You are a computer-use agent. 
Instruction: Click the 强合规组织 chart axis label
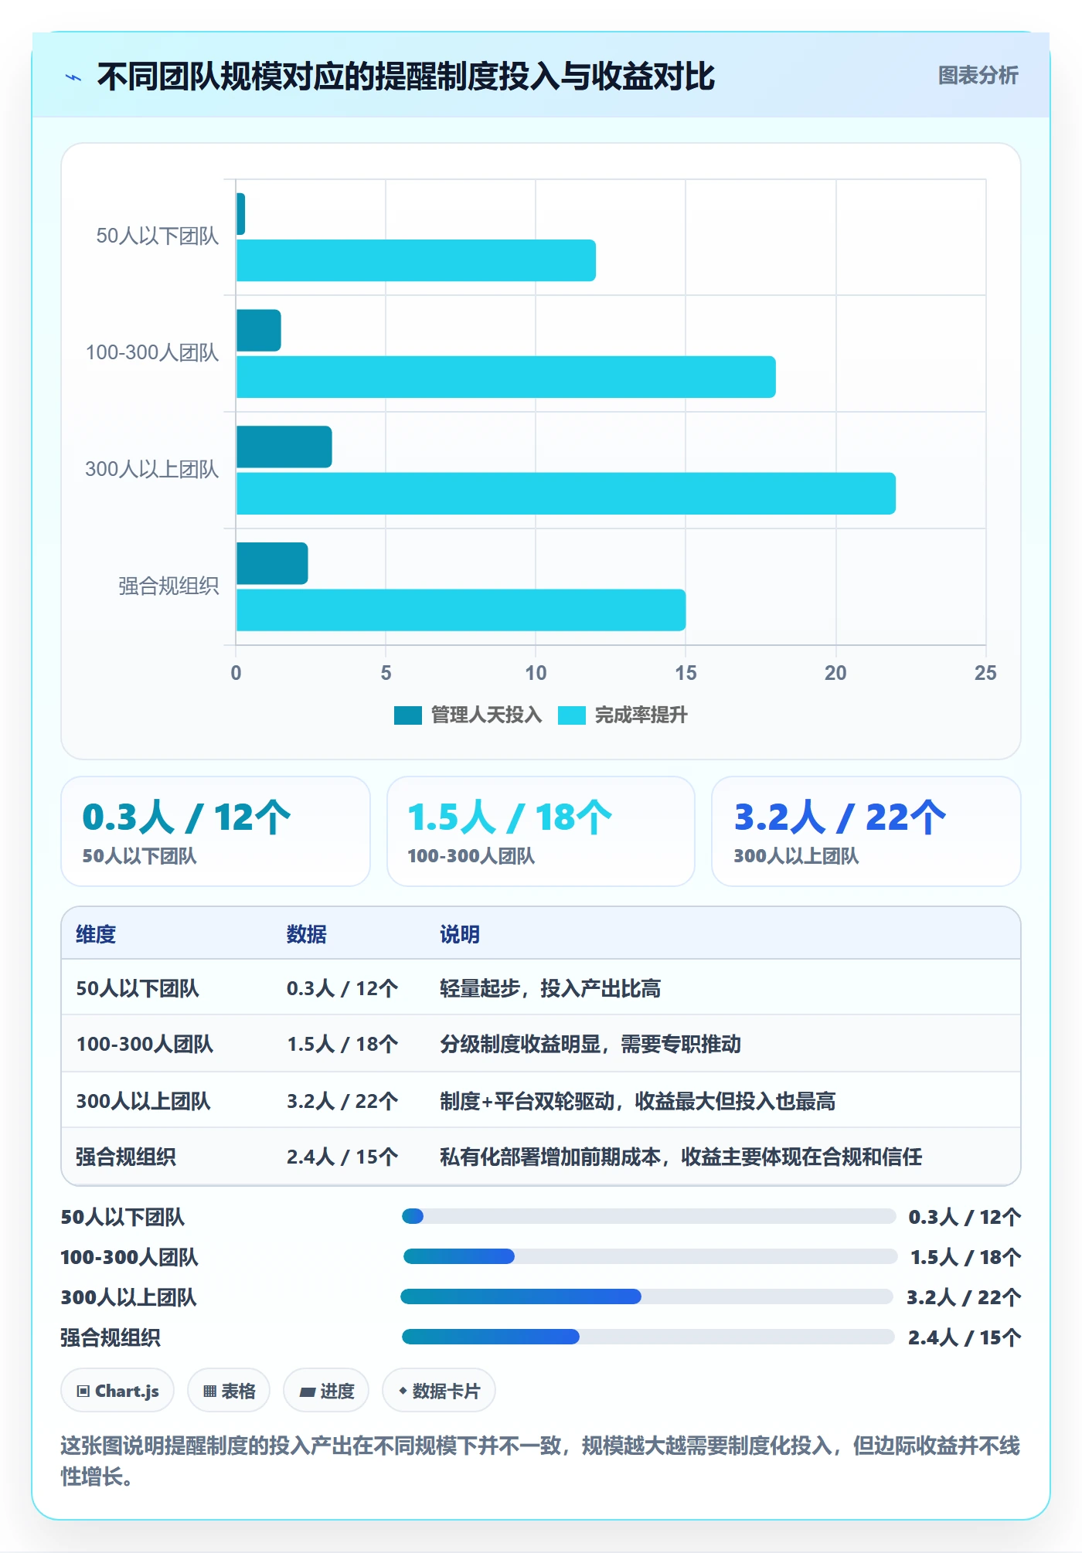(168, 586)
